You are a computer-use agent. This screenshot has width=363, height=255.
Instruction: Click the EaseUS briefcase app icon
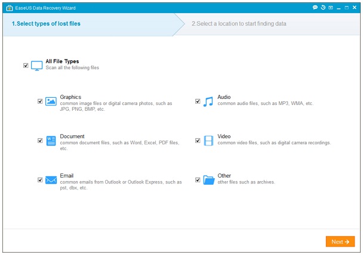click(10, 8)
